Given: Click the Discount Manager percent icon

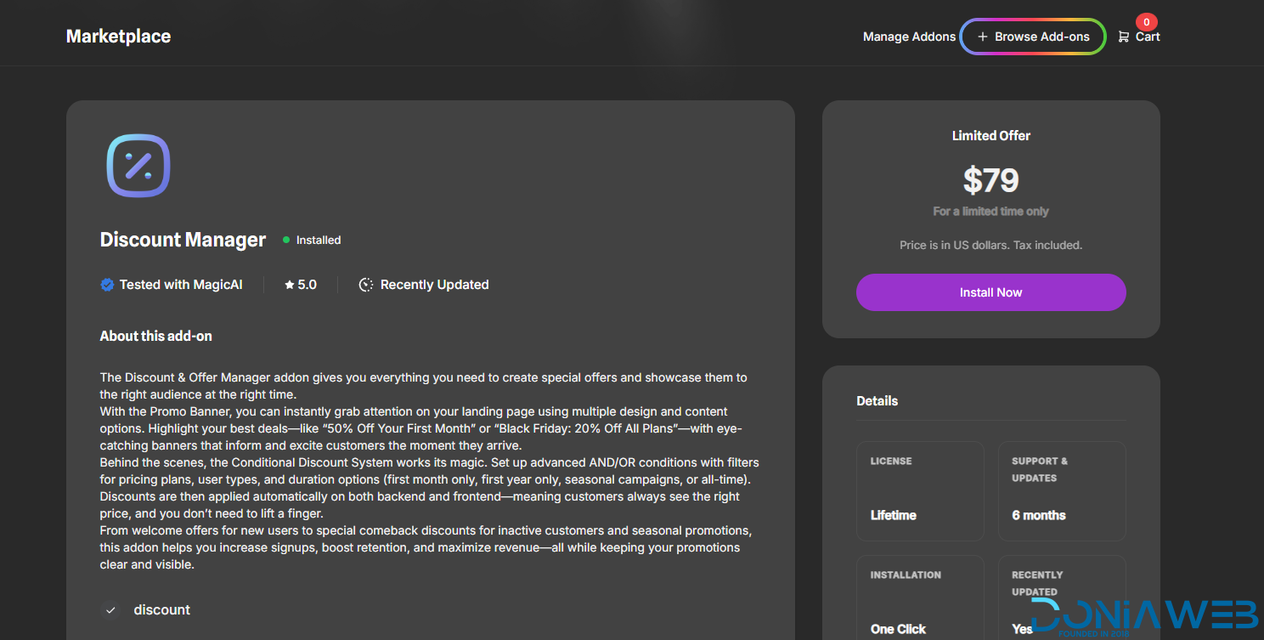Looking at the screenshot, I should (138, 166).
